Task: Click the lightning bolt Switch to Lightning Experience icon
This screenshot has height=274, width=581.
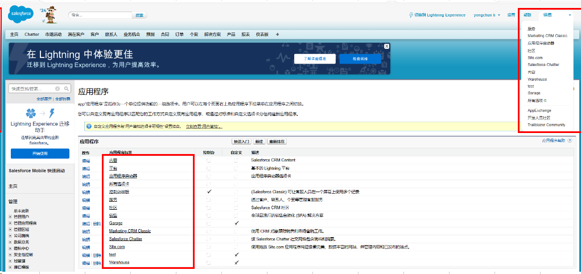Action: click(x=411, y=15)
